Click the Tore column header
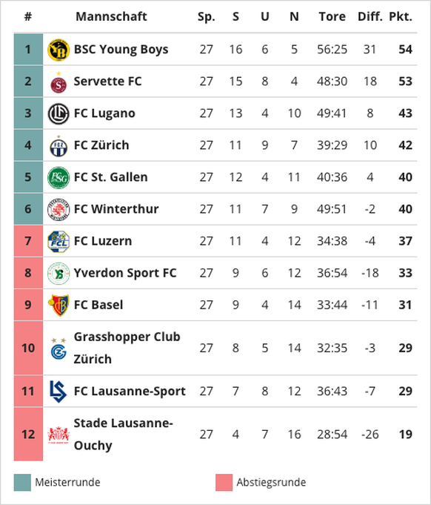The height and width of the screenshot is (505, 431). click(332, 16)
